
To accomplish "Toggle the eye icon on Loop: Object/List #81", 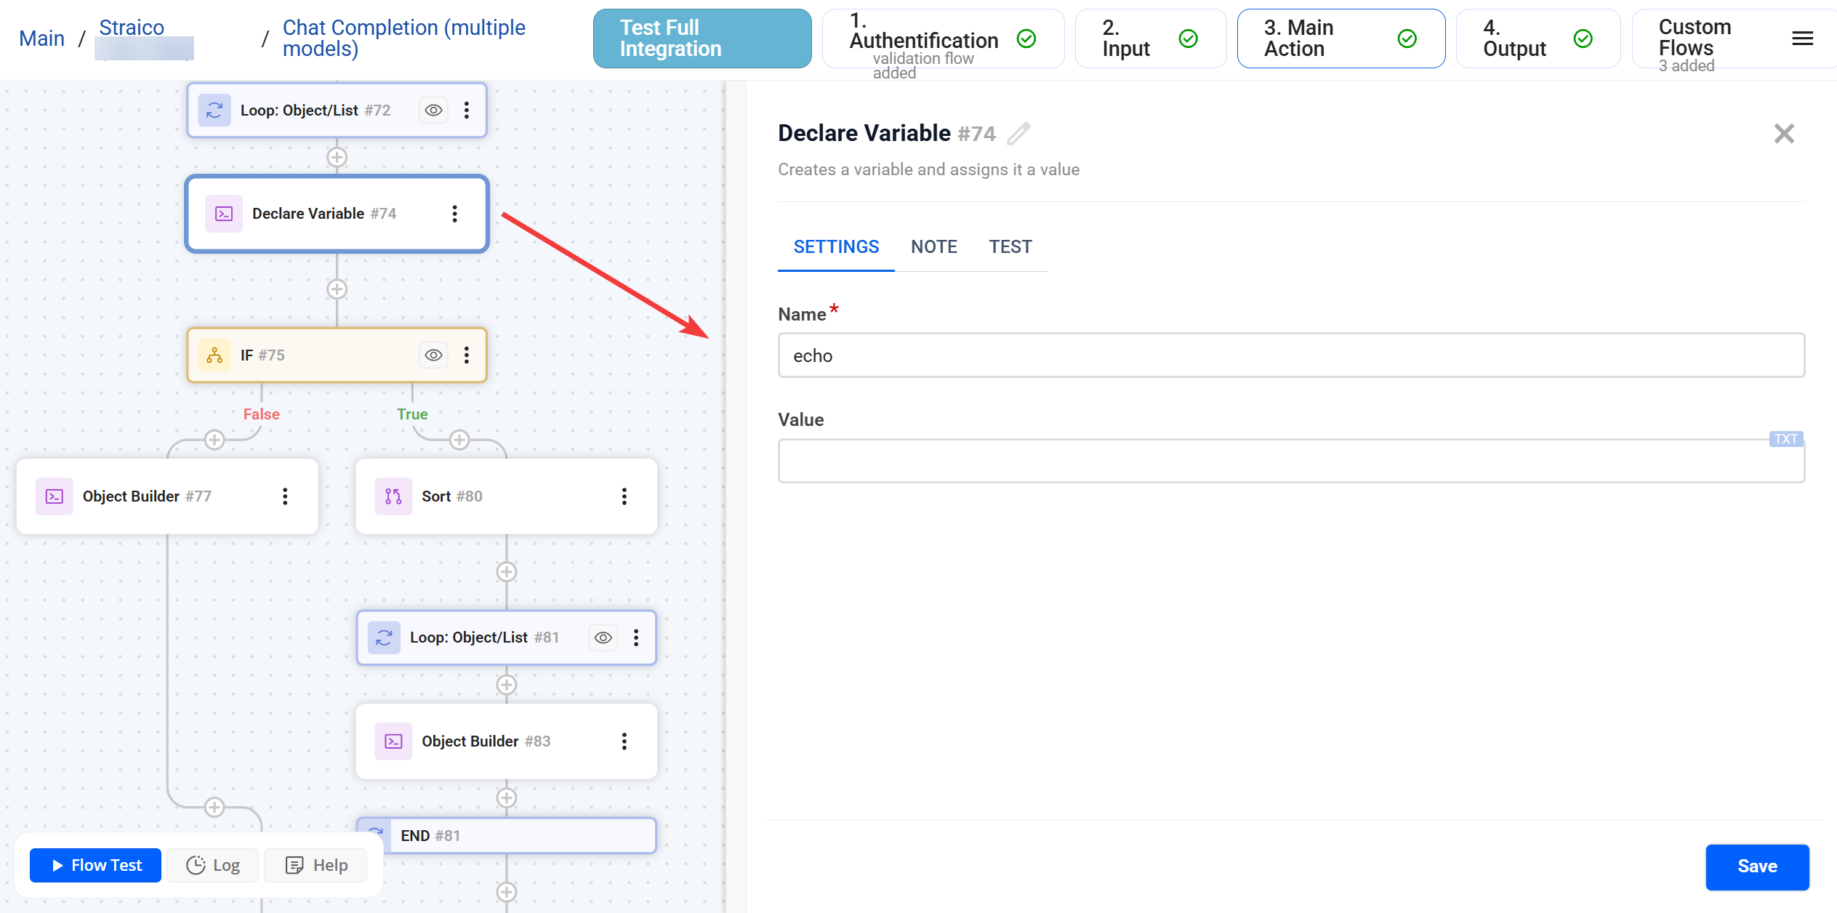I will [x=603, y=638].
